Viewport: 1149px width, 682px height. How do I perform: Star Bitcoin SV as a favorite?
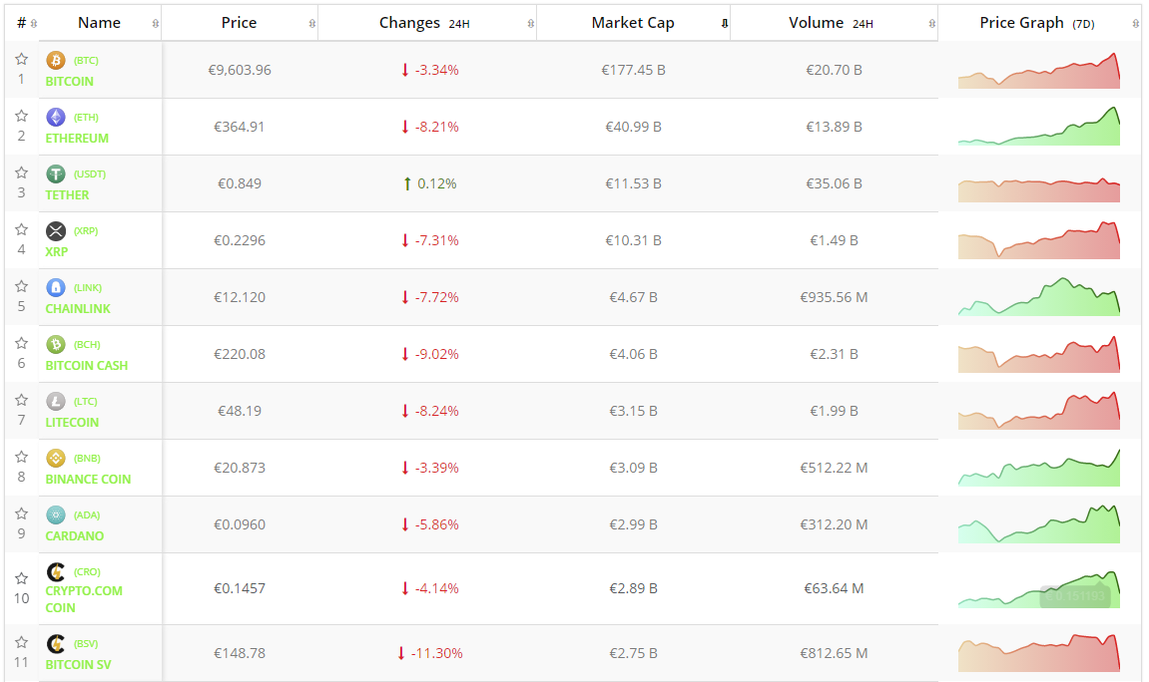coord(21,642)
